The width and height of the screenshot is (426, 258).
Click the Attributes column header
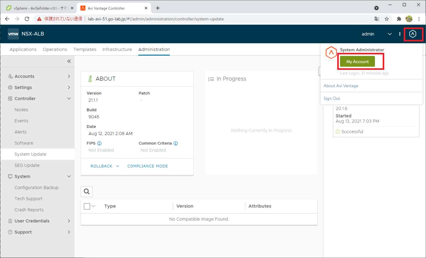260,206
